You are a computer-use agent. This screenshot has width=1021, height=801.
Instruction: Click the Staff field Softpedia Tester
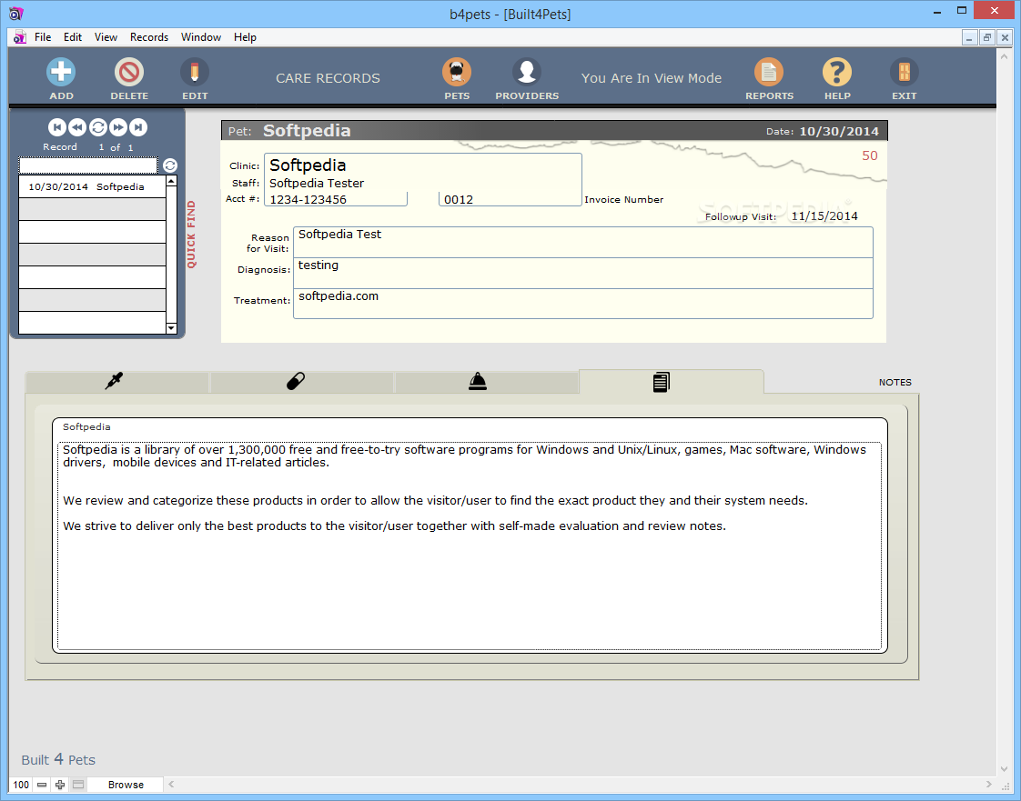click(422, 183)
